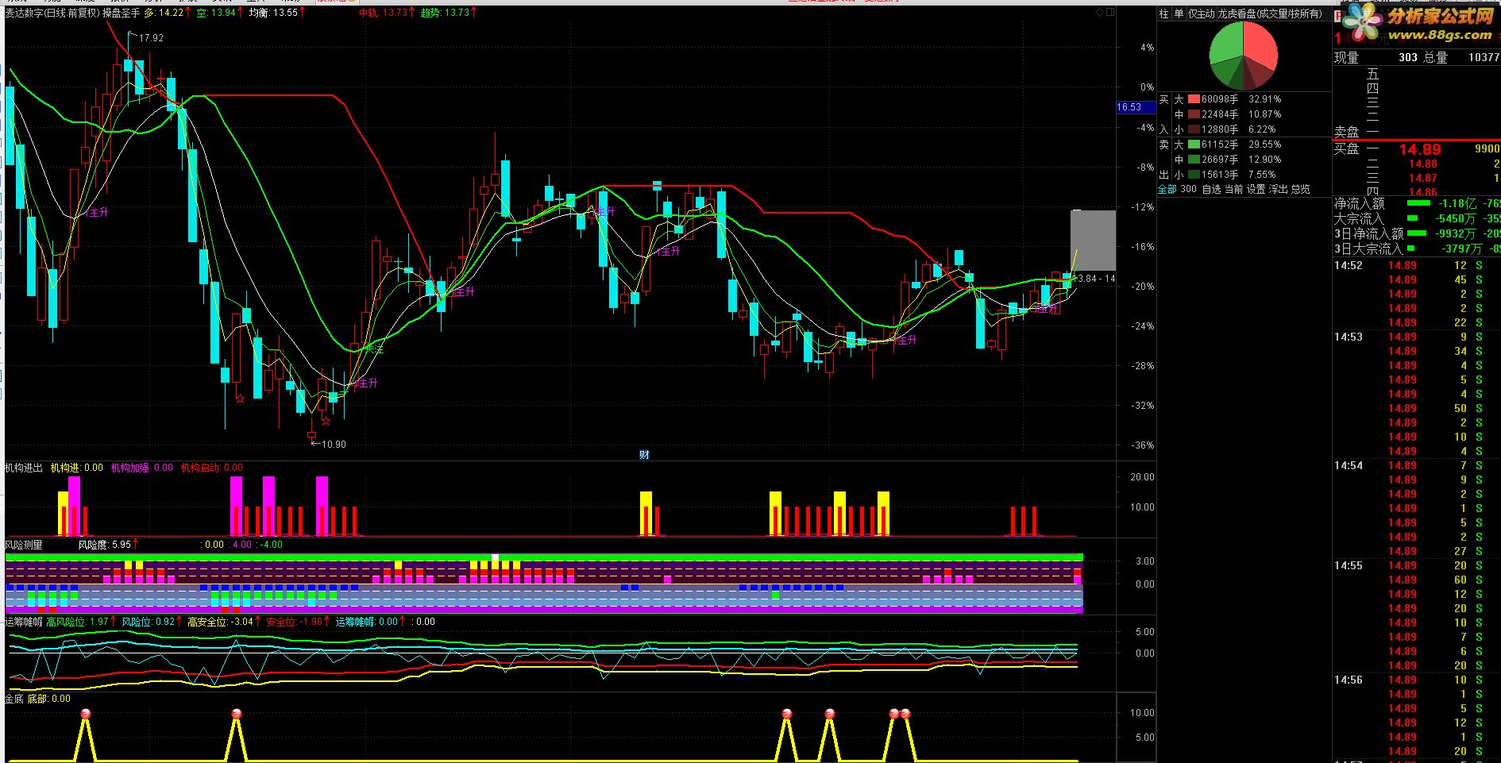The height and width of the screenshot is (763, 1501).
Task: Click the 14:52 first trade tick row
Action: tap(1417, 265)
